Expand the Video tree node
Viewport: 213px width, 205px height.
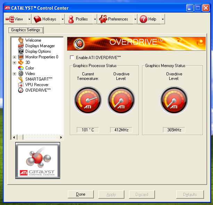click(14, 74)
